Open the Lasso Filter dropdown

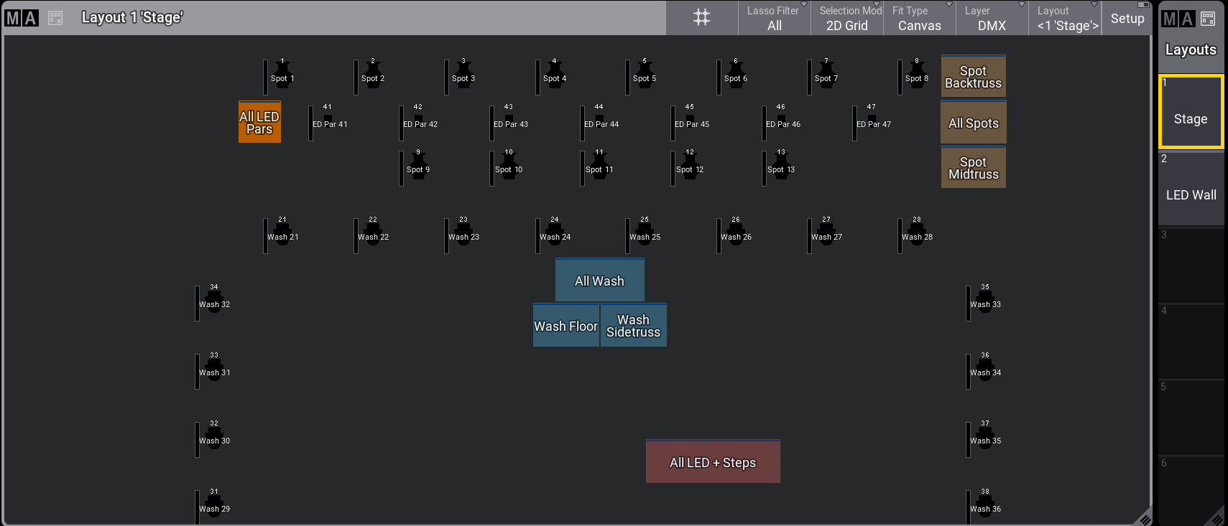coord(774,18)
